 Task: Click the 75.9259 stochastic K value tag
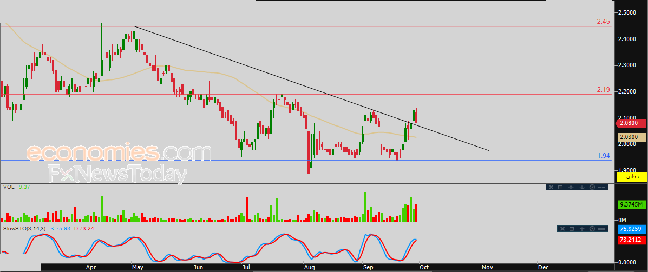tap(632, 230)
